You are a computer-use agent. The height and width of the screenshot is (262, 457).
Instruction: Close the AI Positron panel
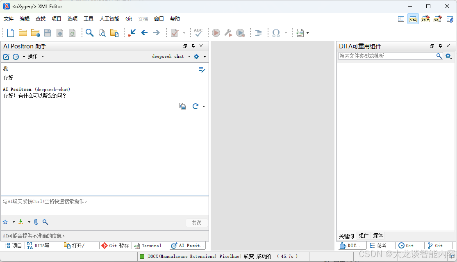pos(201,46)
